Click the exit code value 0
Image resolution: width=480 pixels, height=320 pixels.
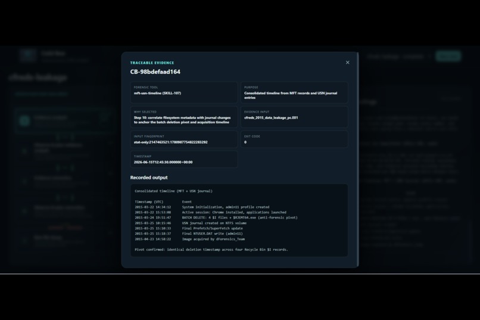pos(245,142)
